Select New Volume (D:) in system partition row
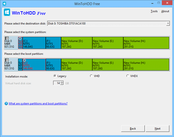Screen dimensions: 174x137 [x=77, y=43]
